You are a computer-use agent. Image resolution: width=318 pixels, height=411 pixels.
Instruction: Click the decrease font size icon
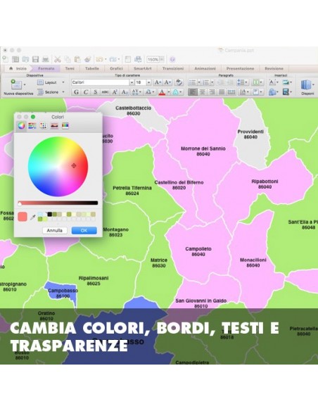tap(167, 82)
